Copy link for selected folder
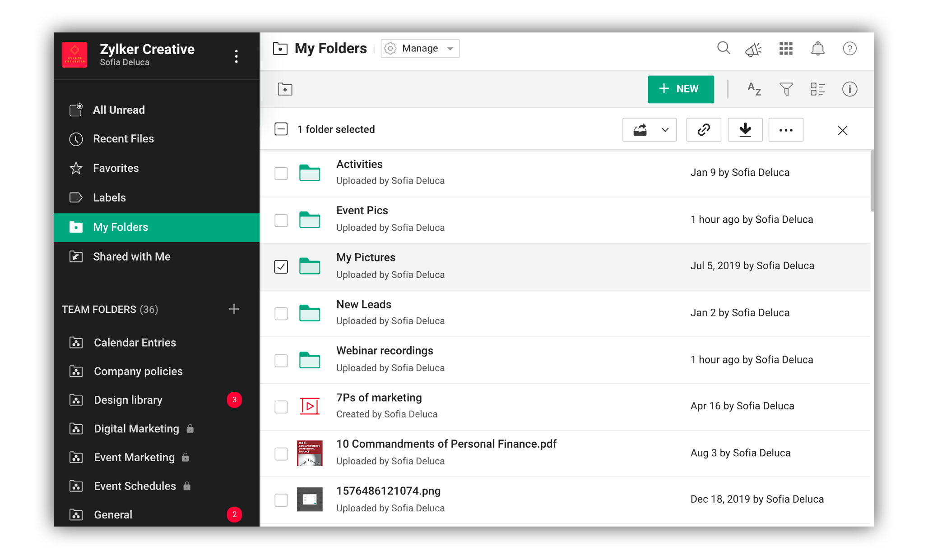928x559 pixels. [703, 130]
